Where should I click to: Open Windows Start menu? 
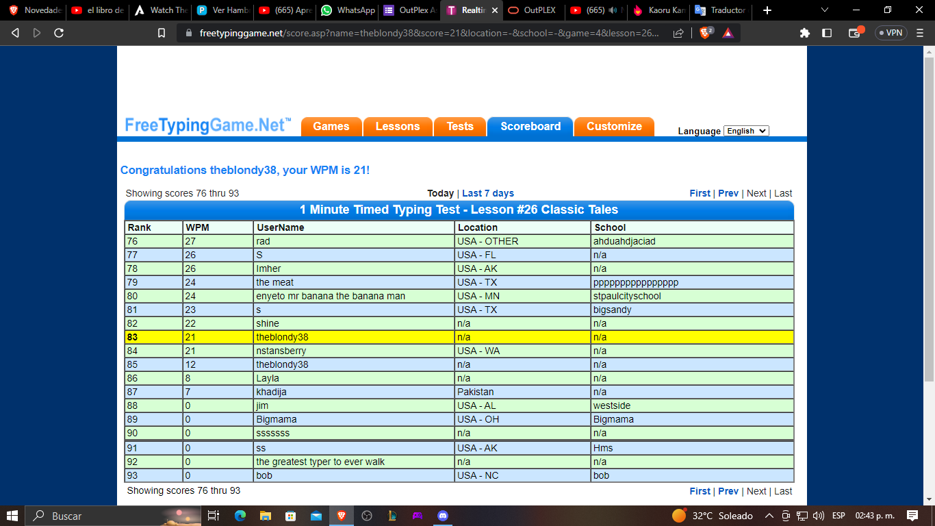point(12,516)
